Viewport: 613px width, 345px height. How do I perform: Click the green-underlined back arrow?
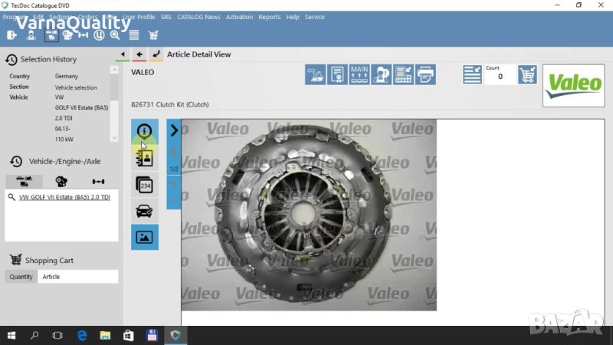point(123,54)
